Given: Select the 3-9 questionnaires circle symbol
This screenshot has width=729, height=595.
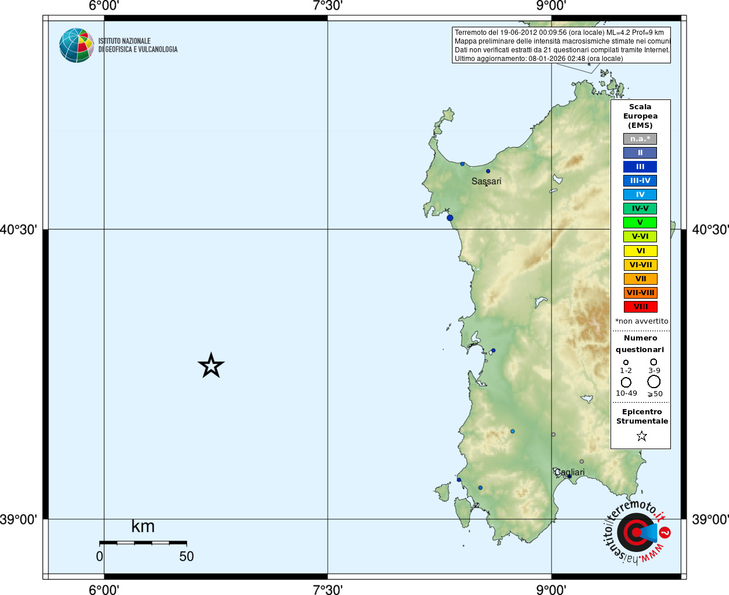Looking at the screenshot, I should pos(653,362).
